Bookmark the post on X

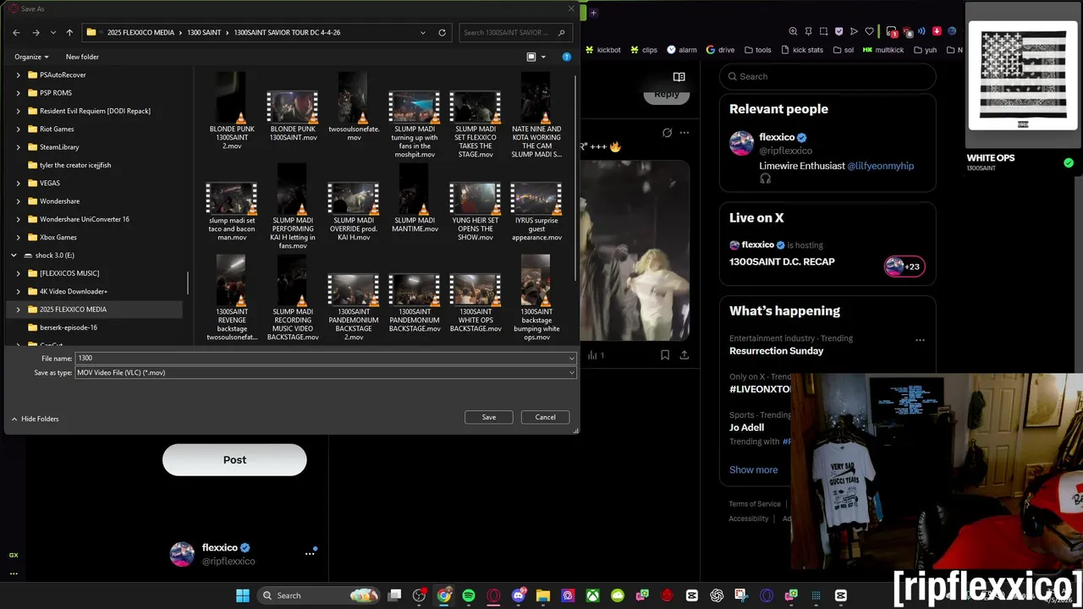[x=665, y=355]
